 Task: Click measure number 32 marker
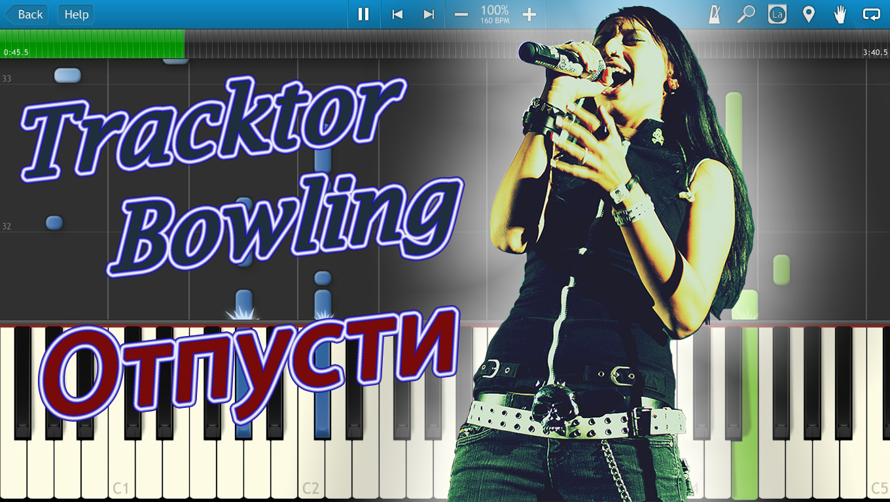tap(7, 226)
